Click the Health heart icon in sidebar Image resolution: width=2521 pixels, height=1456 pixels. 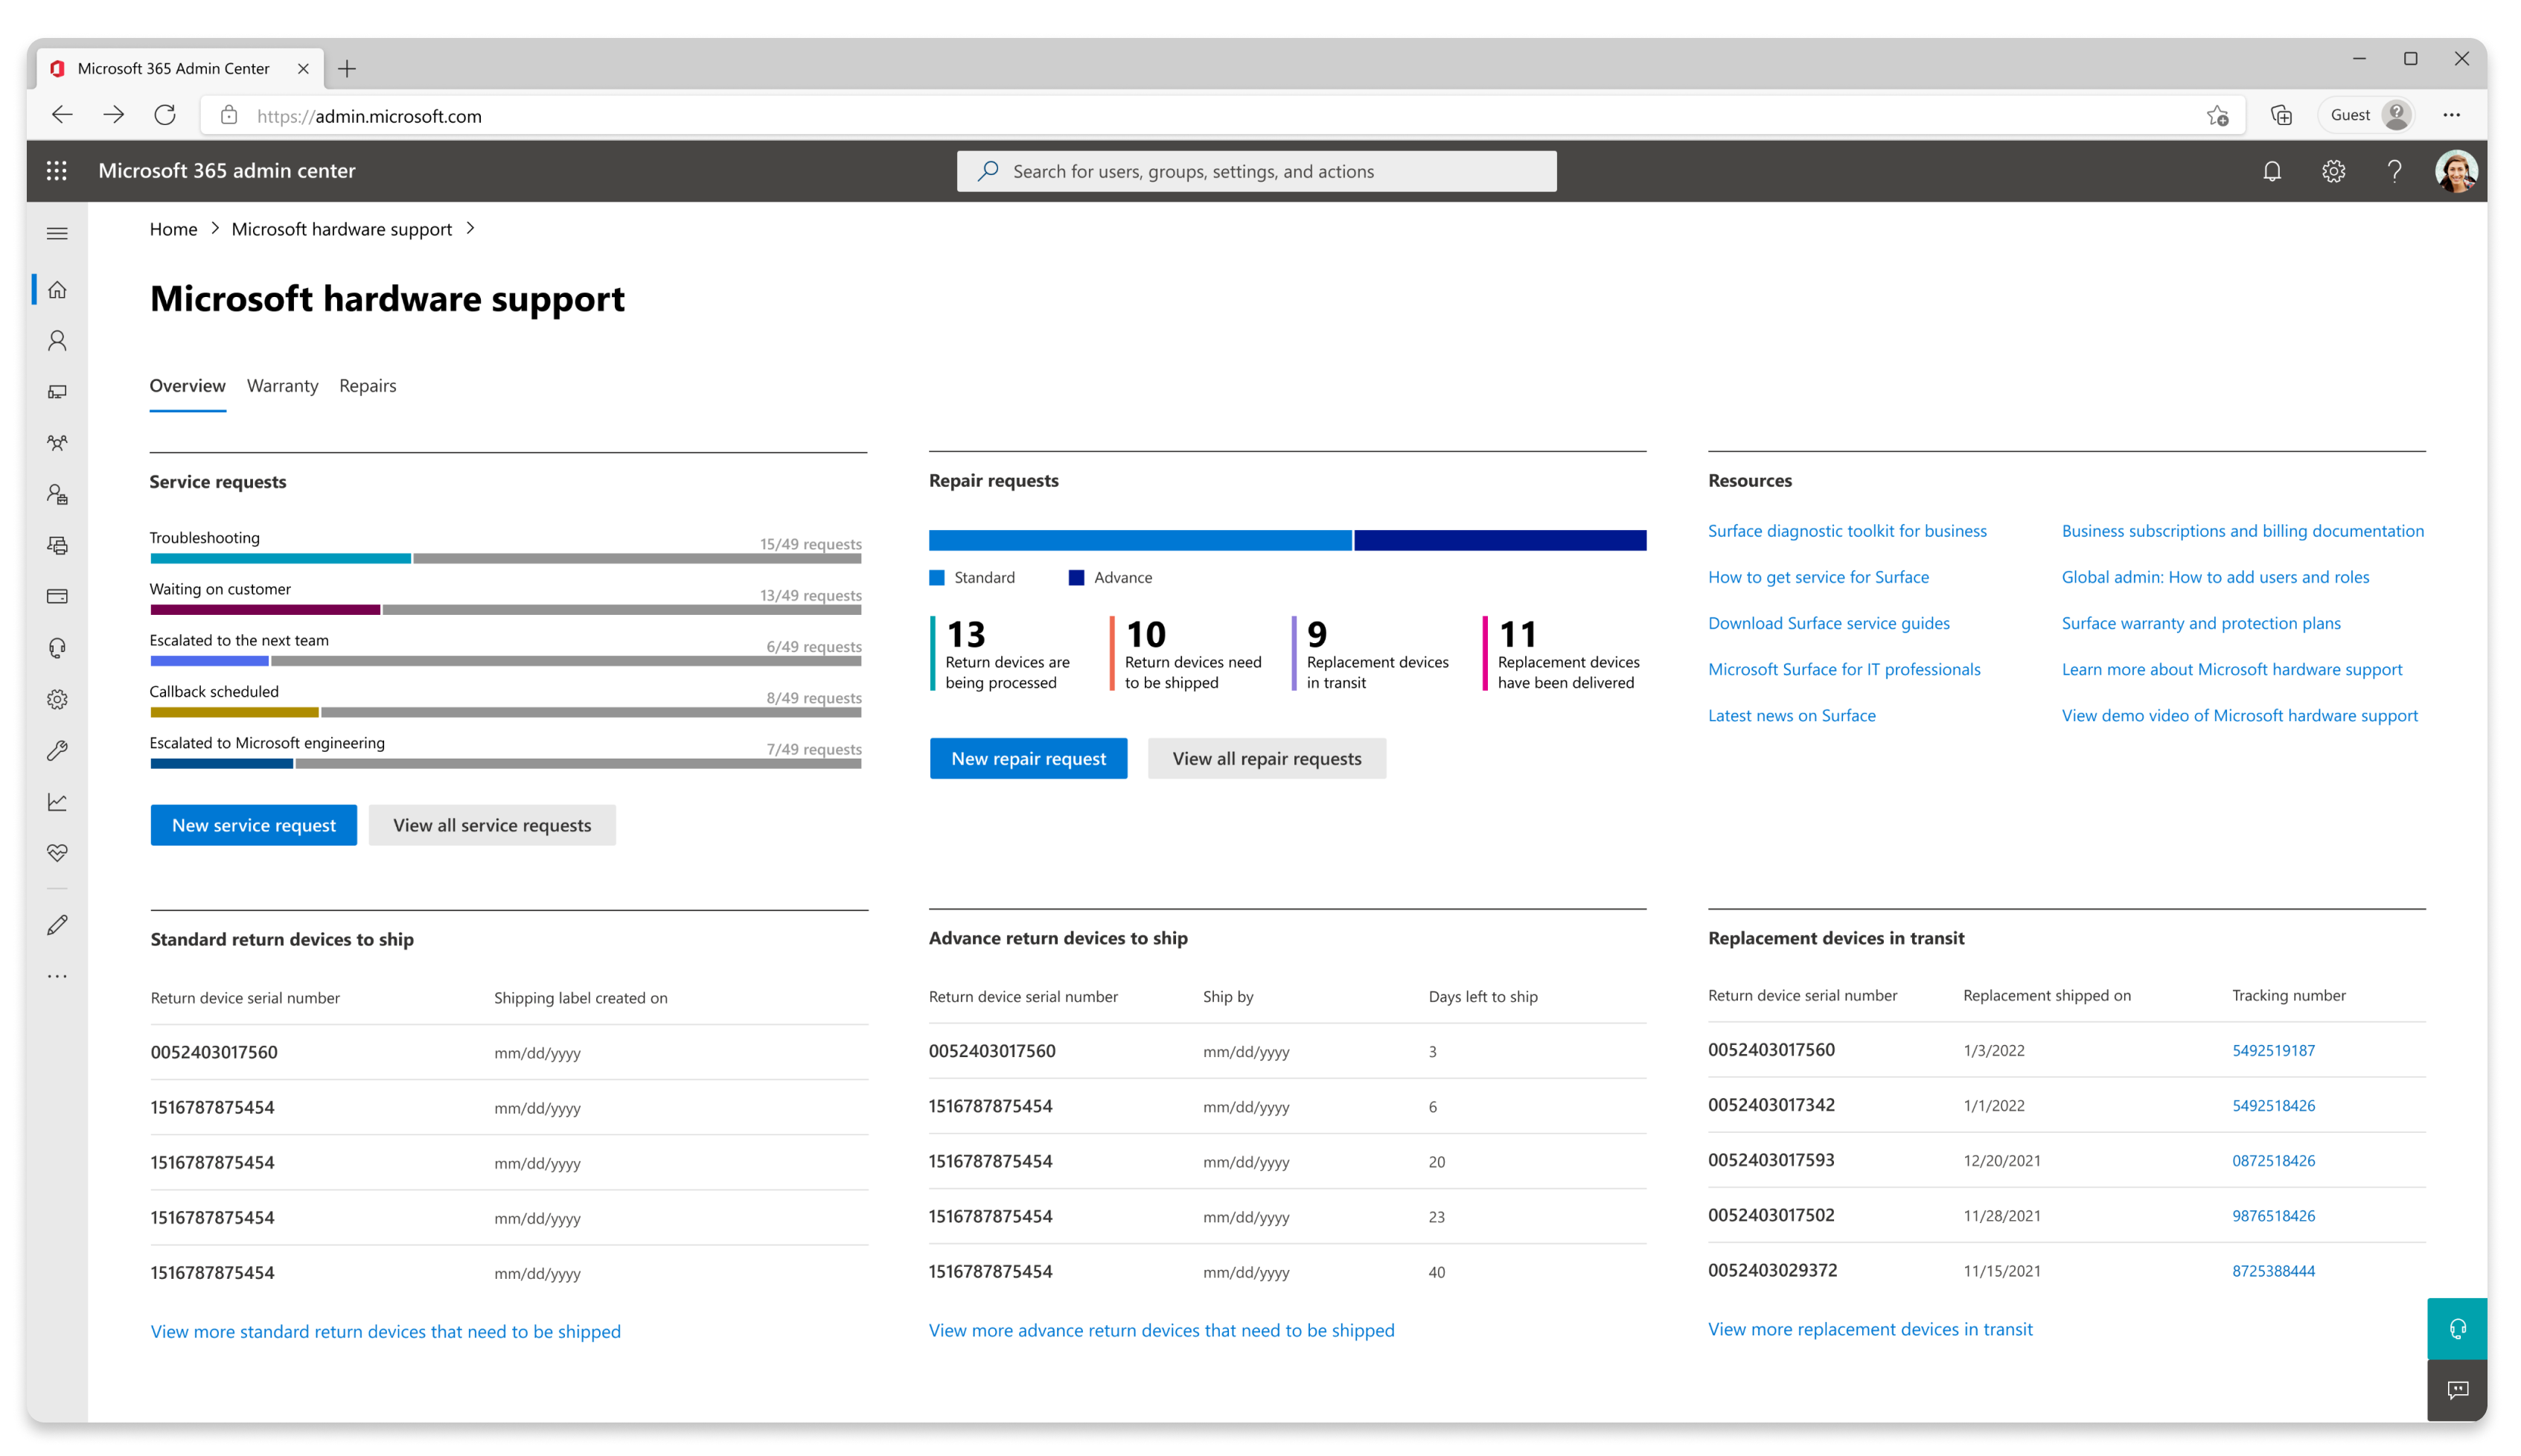(57, 853)
